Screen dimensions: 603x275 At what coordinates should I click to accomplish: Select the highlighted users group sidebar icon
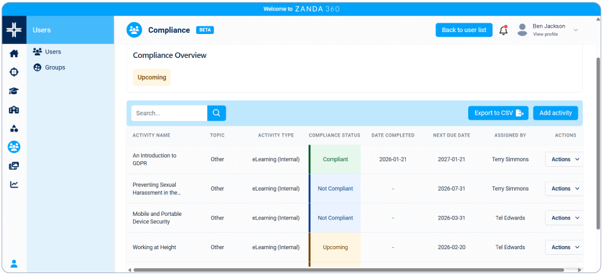tap(14, 147)
